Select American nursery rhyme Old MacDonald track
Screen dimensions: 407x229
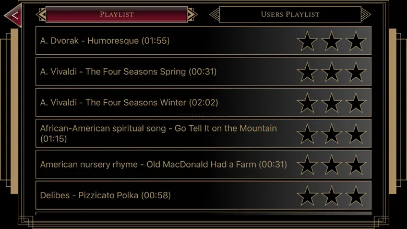[x=163, y=164]
